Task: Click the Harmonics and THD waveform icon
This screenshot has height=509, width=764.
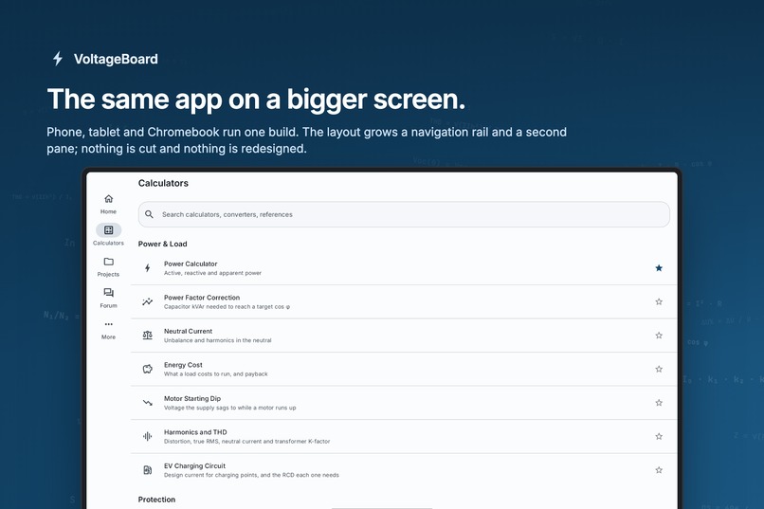Action: tap(147, 436)
